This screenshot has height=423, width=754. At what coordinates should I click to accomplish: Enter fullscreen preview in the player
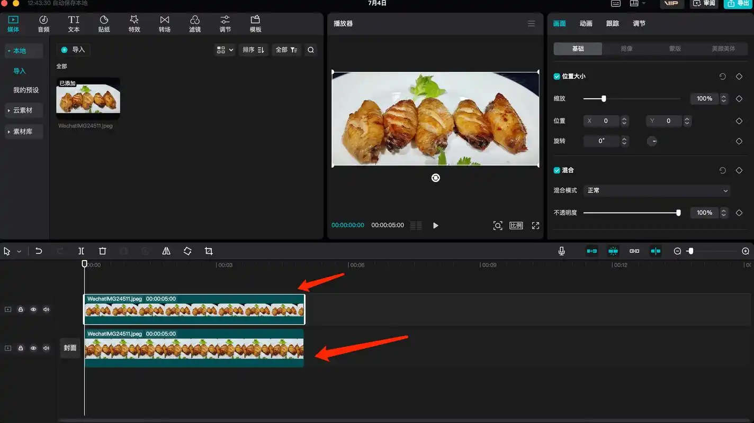click(x=535, y=225)
